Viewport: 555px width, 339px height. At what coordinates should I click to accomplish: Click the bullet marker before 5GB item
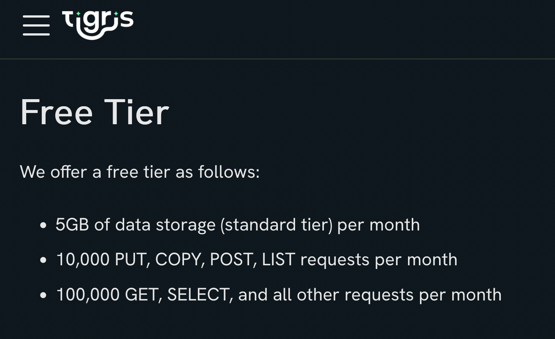43,225
